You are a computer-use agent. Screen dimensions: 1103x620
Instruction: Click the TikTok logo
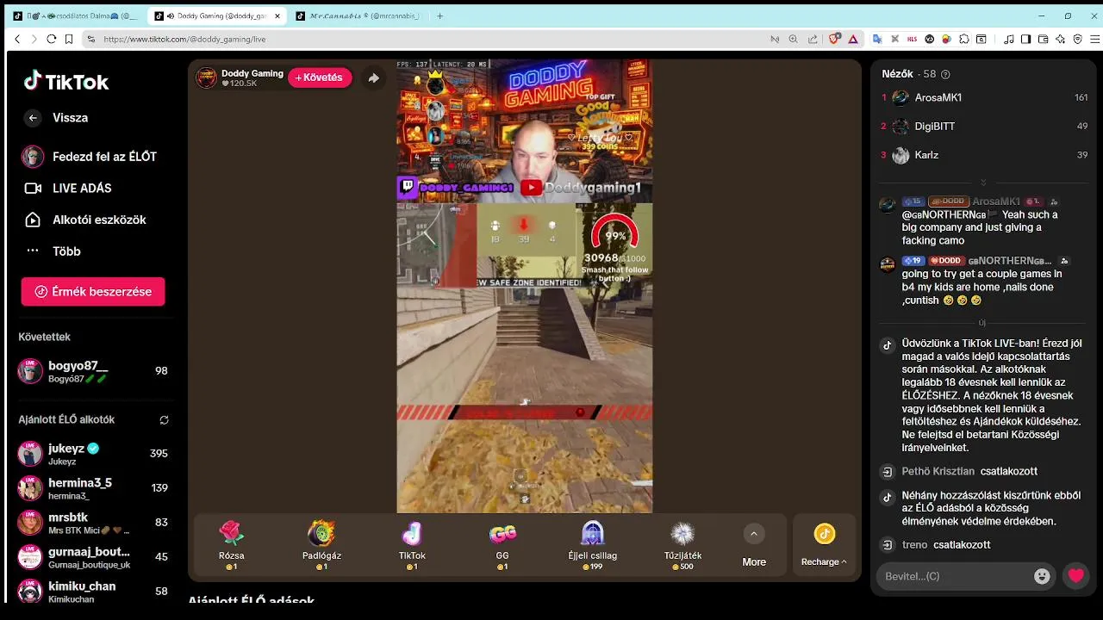pyautogui.click(x=66, y=81)
